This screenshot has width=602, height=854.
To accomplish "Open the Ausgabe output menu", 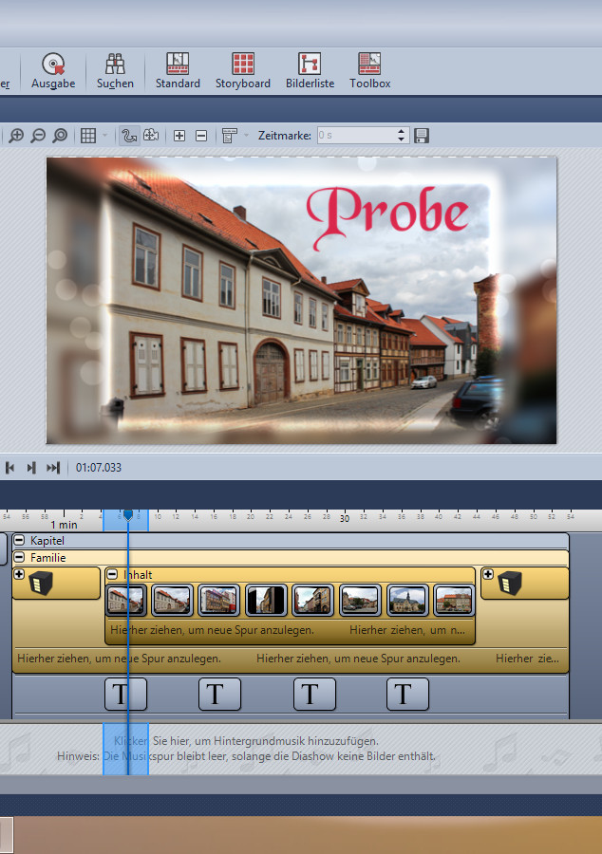I will (52, 71).
